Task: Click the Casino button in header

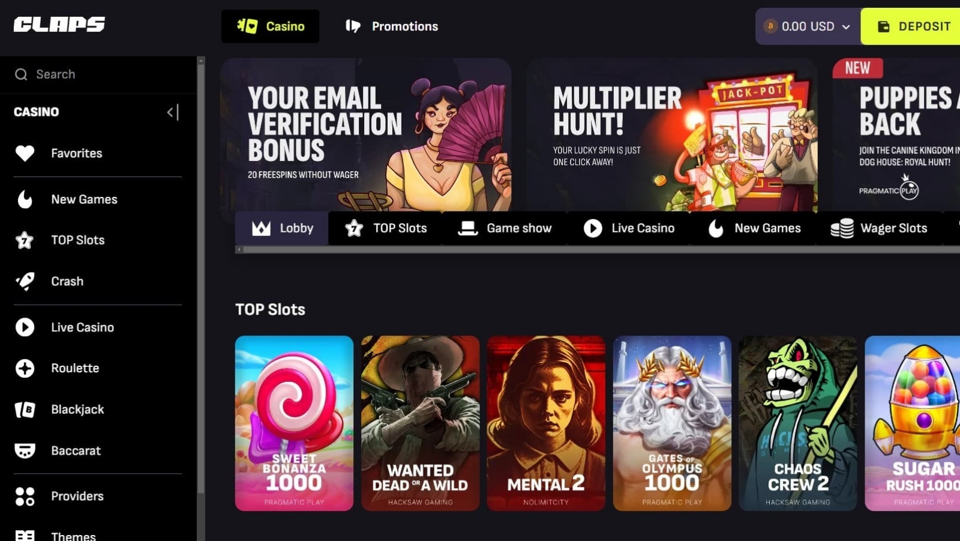Action: click(270, 26)
